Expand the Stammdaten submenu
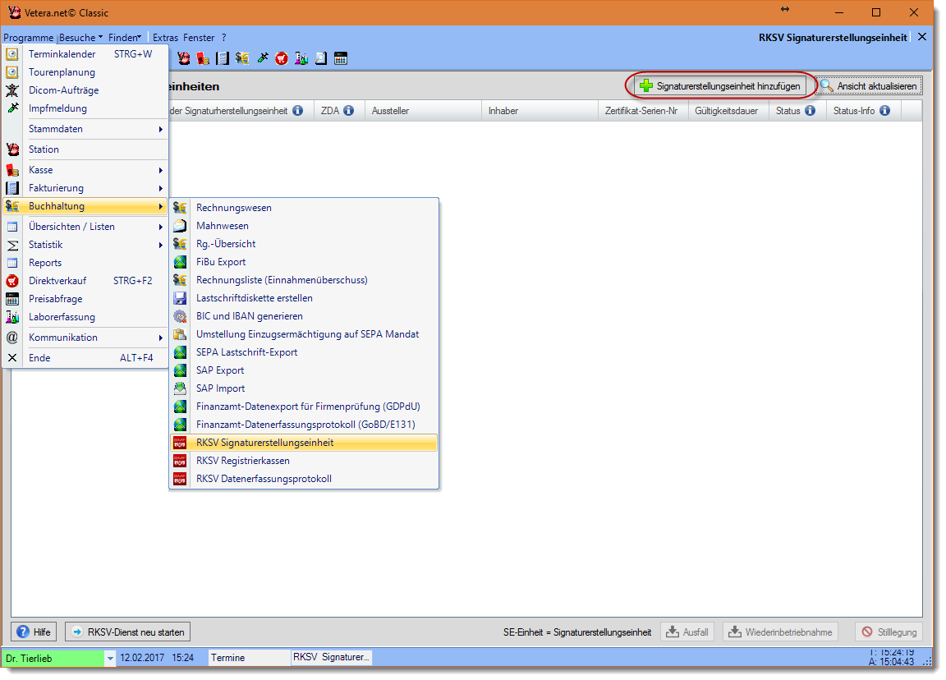This screenshot has height=680, width=946. (x=94, y=129)
